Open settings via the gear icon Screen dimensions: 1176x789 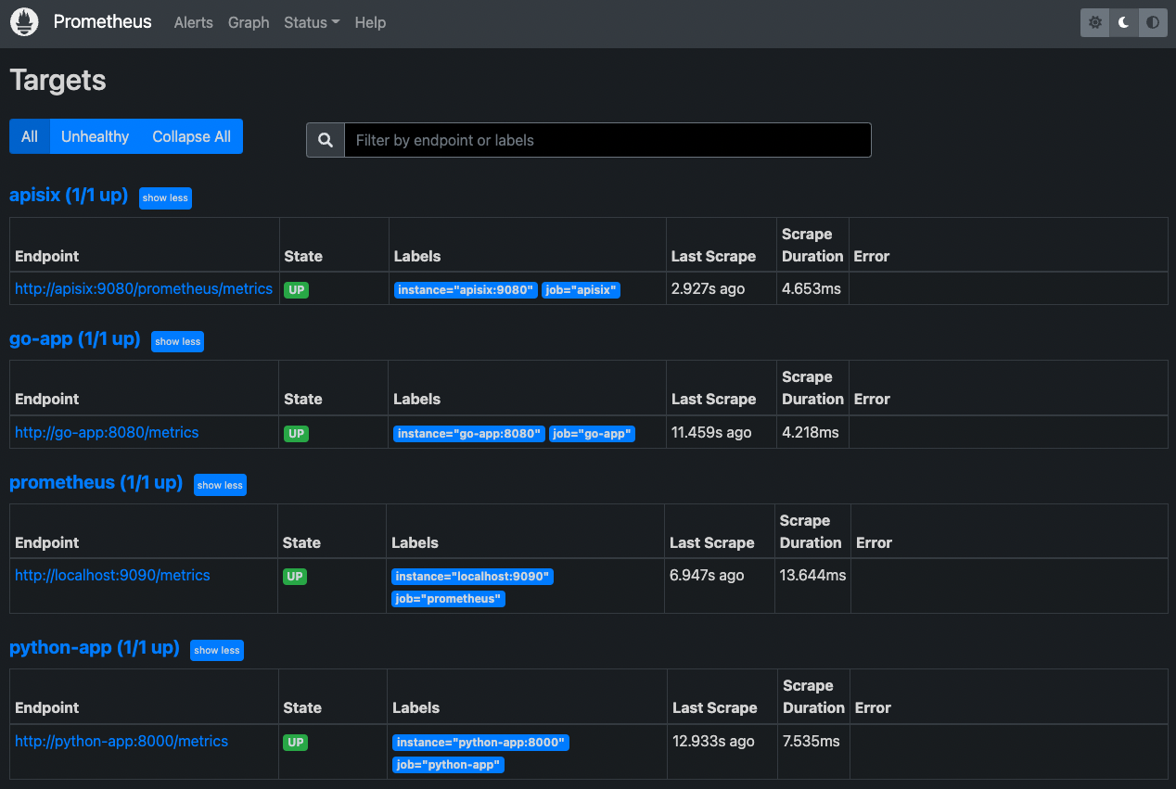pos(1094,22)
